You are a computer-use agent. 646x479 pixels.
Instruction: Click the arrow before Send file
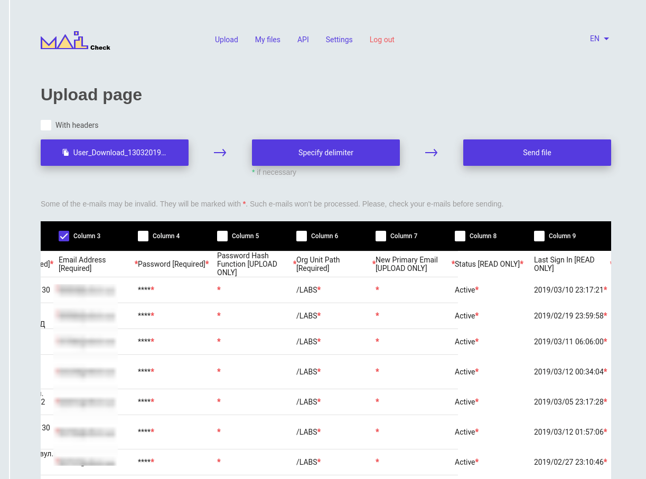coord(432,153)
